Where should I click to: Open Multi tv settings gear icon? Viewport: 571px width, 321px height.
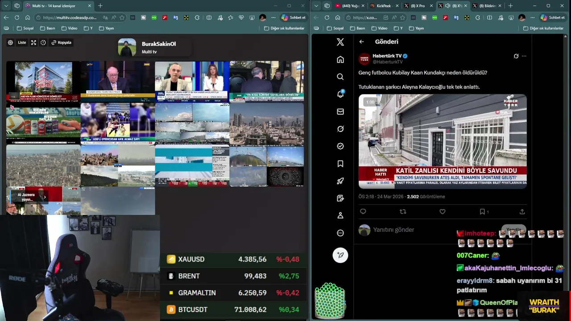point(10,43)
